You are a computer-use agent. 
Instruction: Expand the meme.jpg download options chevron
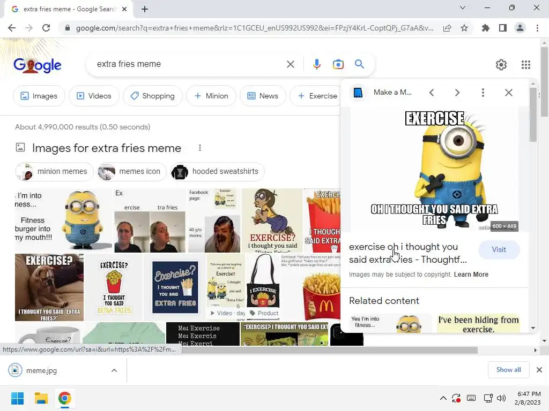(114, 370)
